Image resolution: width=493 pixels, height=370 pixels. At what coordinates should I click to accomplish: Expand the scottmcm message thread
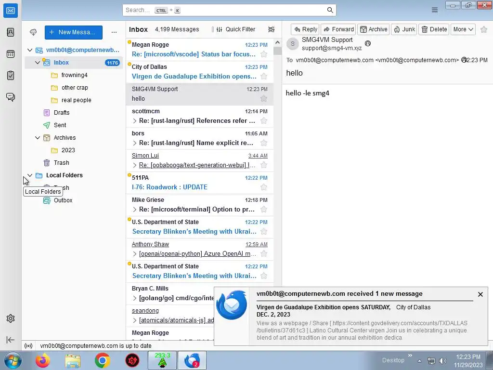click(135, 121)
